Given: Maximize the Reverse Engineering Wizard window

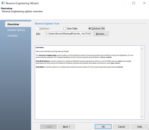Looking at the screenshot, I should [x=134, y=3].
